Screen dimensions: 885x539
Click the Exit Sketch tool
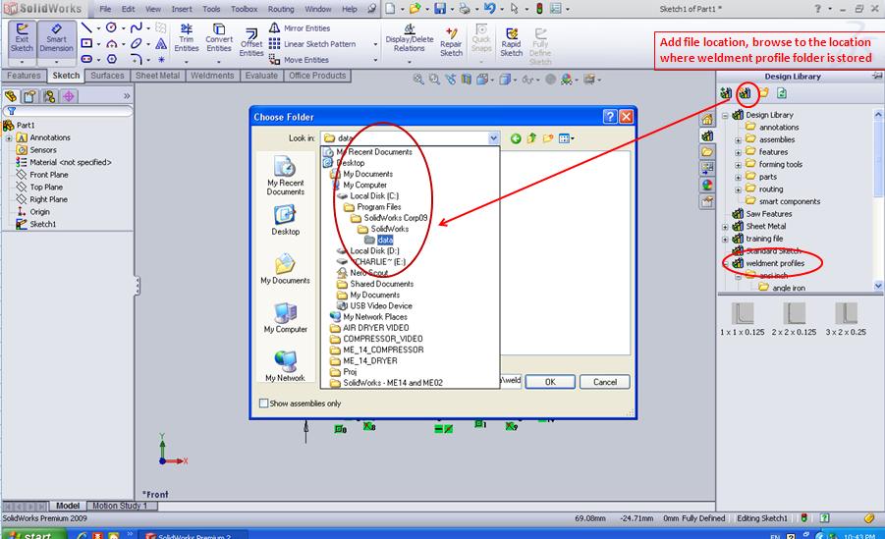[x=22, y=38]
